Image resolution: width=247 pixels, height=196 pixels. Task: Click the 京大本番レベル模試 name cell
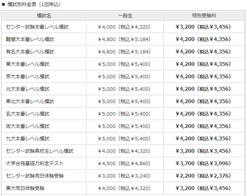click(44, 77)
